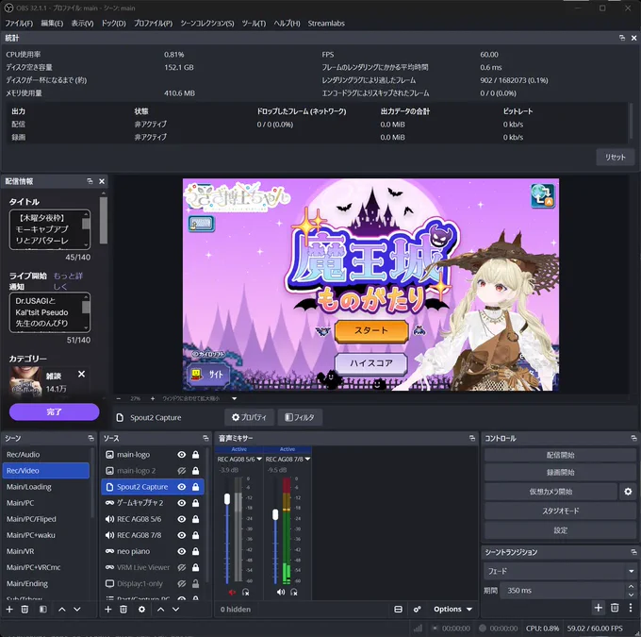Open the ファイル(F) menu
641x637 pixels.
click(x=19, y=24)
